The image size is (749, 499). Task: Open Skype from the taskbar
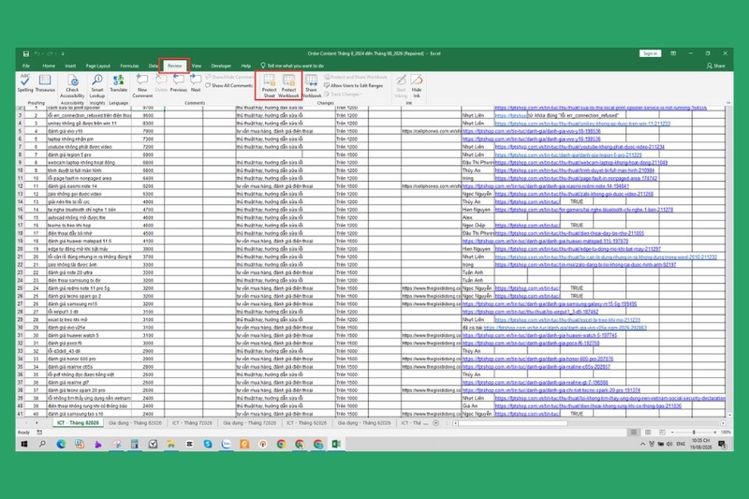coord(207,444)
